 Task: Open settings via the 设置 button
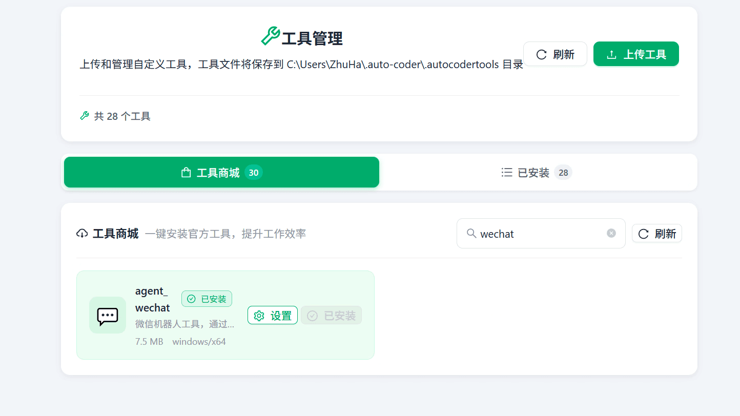pos(273,315)
